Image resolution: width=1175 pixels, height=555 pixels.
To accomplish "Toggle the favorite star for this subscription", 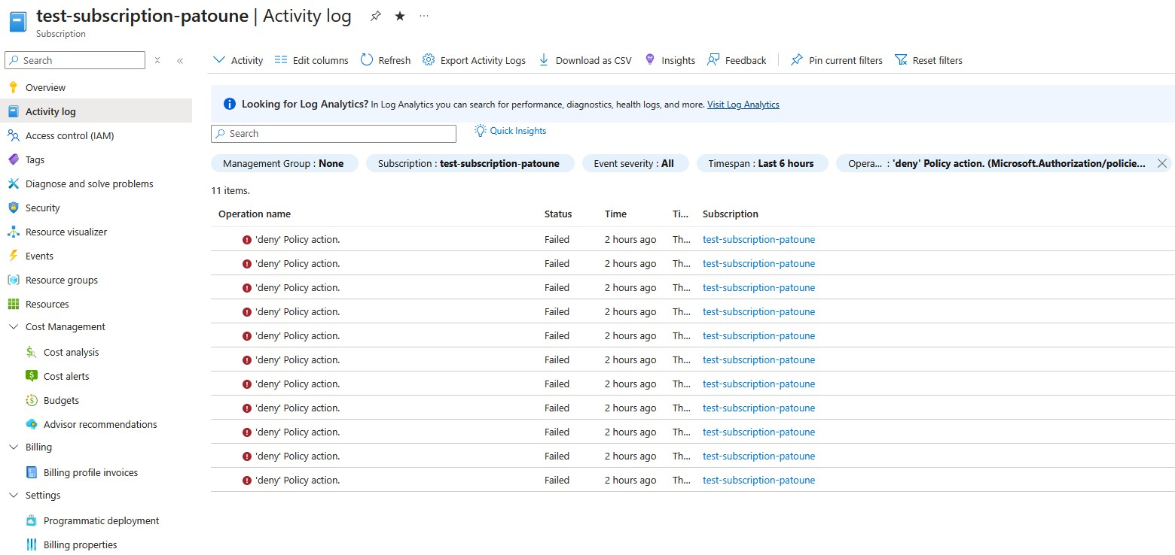I will [400, 16].
